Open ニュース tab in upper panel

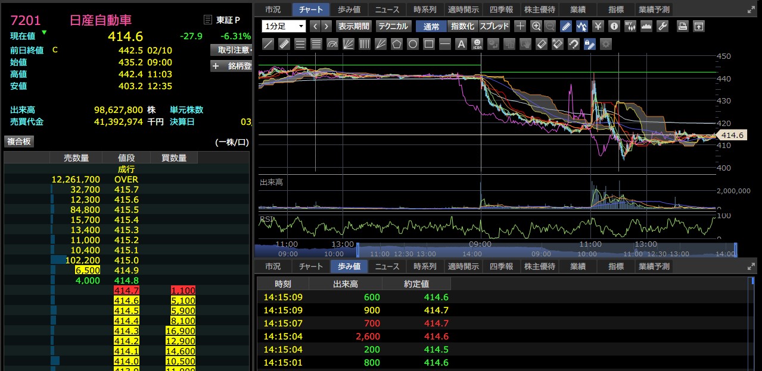[387, 10]
